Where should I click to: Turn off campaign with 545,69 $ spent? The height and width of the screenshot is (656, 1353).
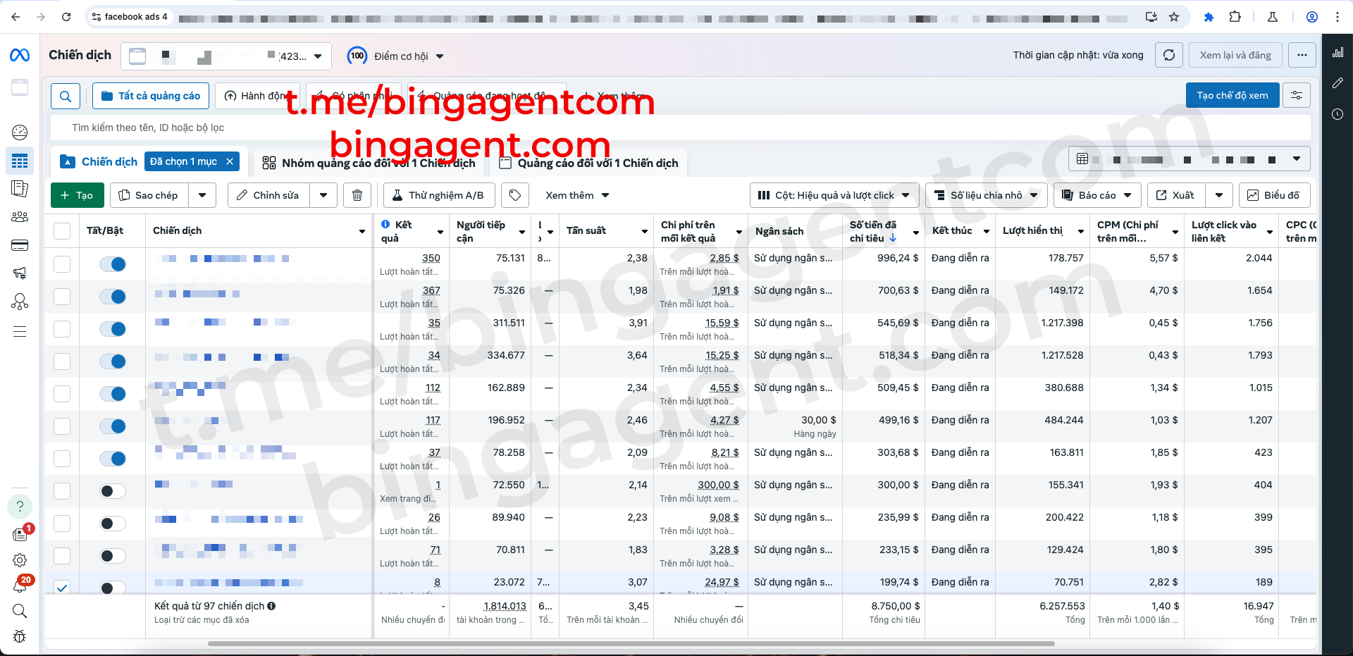point(113,329)
